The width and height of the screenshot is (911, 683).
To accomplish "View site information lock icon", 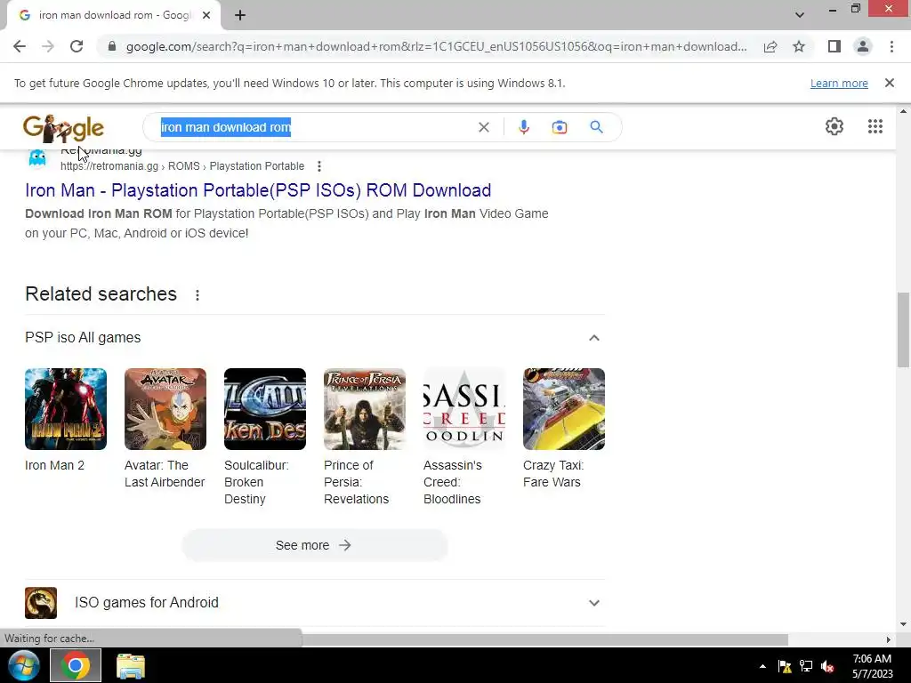I will click(x=112, y=46).
